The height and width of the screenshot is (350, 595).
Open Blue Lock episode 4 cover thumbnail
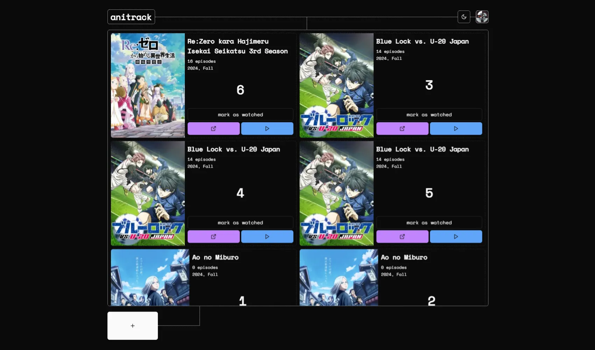point(148,193)
